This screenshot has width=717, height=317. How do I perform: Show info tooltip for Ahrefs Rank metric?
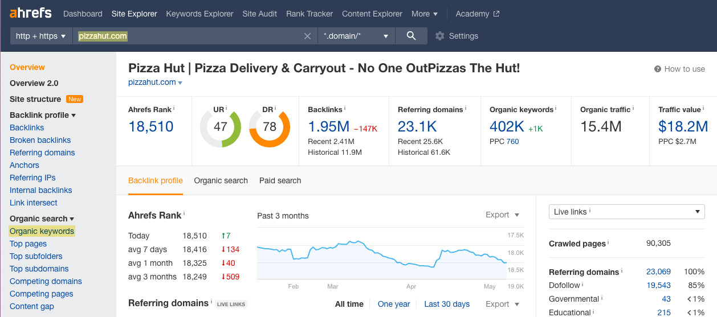point(174,108)
